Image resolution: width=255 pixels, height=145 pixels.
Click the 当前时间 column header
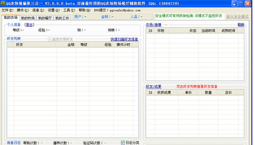(x=208, y=31)
